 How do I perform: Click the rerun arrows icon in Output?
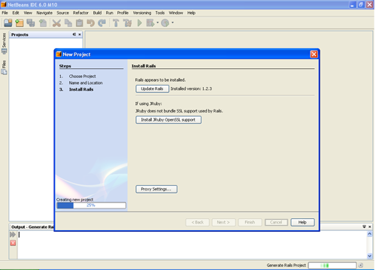pos(13,235)
